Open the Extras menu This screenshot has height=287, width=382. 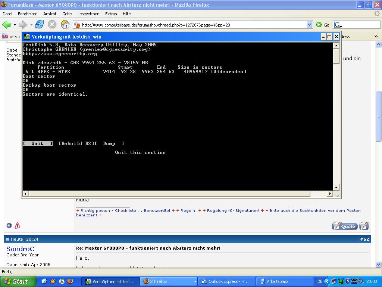(111, 14)
